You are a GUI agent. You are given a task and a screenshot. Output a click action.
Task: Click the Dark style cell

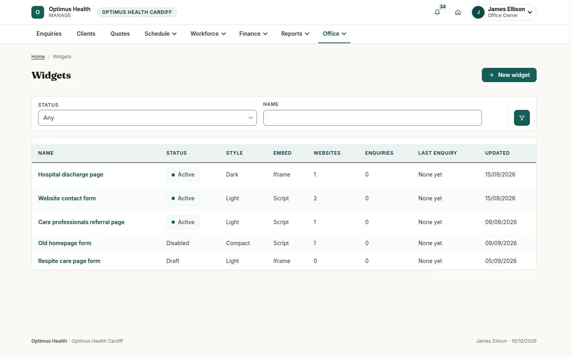tap(232, 175)
